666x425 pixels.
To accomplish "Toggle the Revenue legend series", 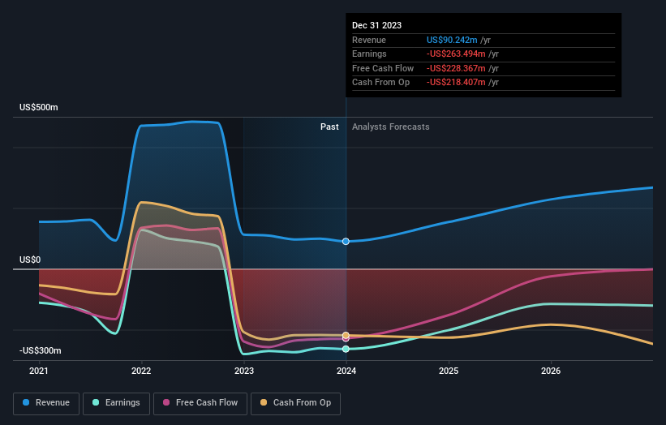I will pos(46,403).
